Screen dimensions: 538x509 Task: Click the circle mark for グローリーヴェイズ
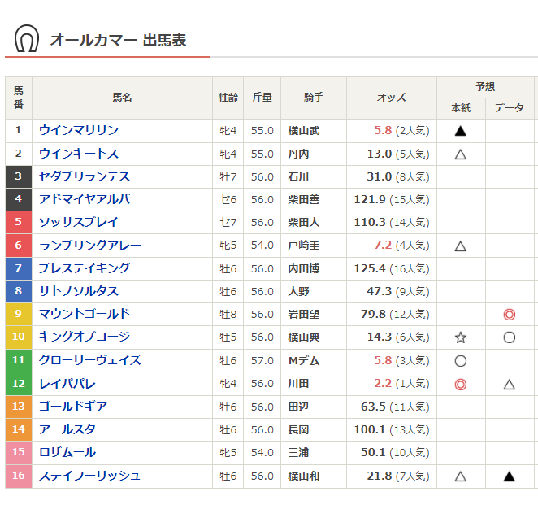point(461,361)
